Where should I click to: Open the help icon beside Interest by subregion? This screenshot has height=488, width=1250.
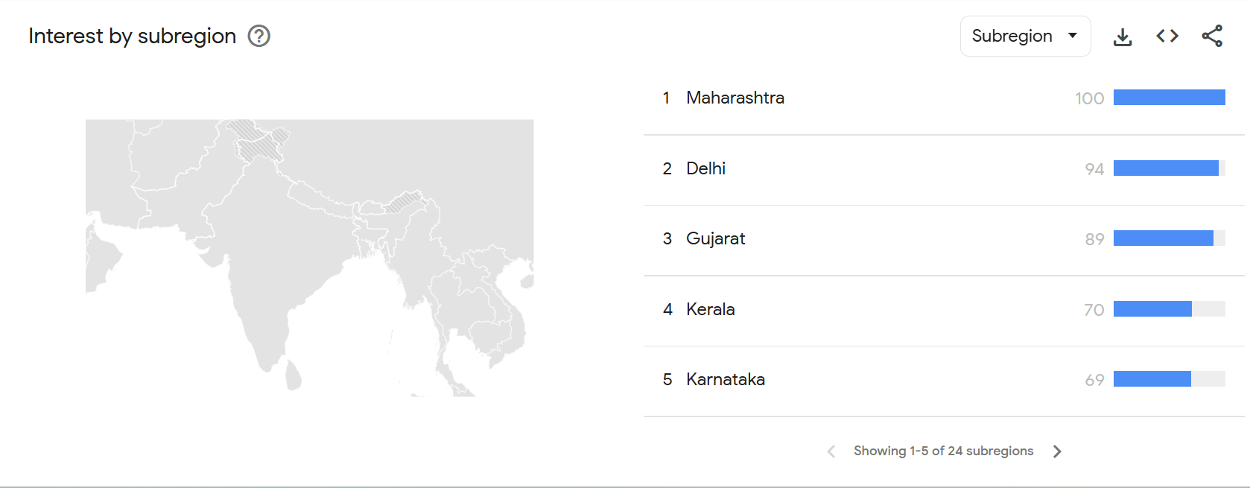click(x=258, y=36)
